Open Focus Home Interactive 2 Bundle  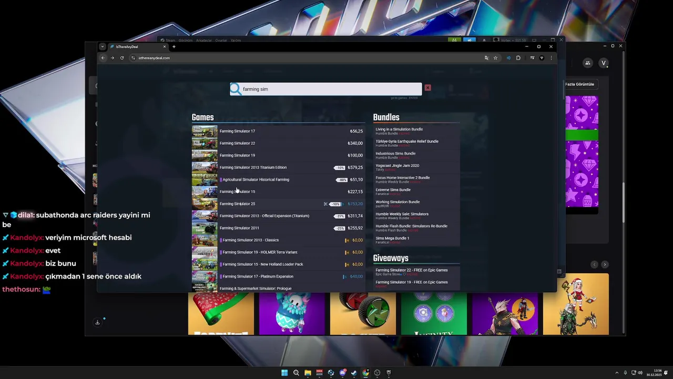403,177
